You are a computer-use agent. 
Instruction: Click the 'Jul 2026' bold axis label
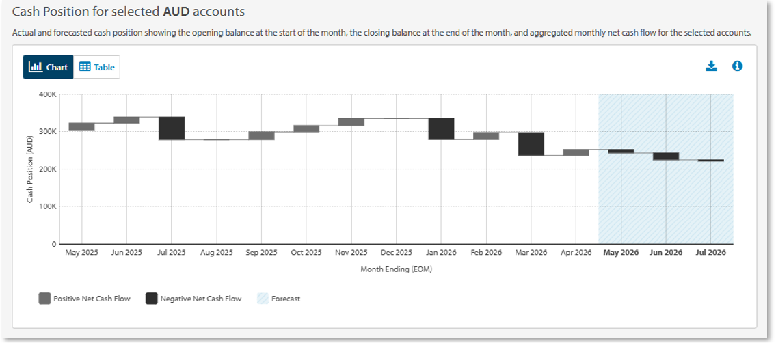tap(711, 253)
